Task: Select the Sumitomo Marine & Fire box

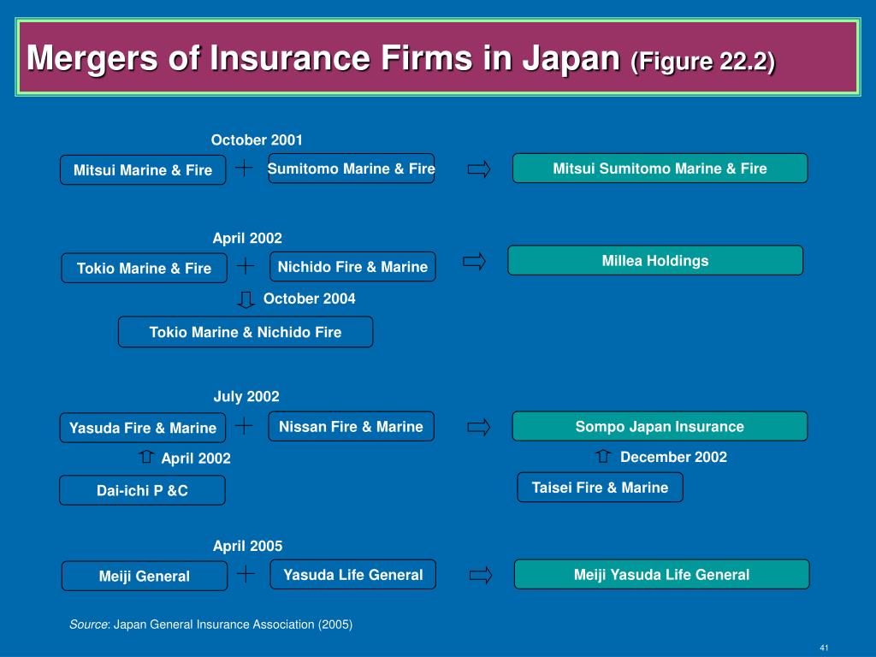Action: (x=352, y=169)
